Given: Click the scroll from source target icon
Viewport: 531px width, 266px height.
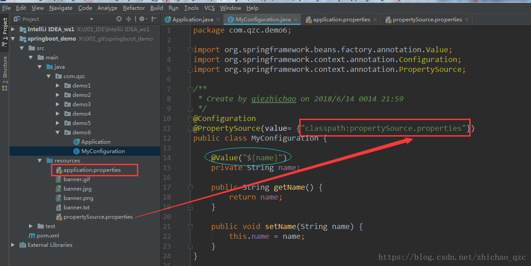Looking at the screenshot, I should pos(119,19).
